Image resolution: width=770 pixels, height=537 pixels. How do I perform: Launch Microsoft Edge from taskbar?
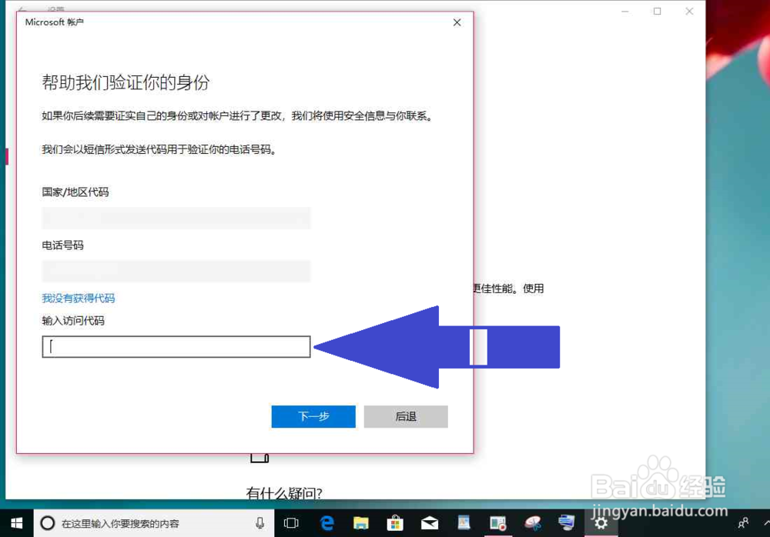pos(327,523)
